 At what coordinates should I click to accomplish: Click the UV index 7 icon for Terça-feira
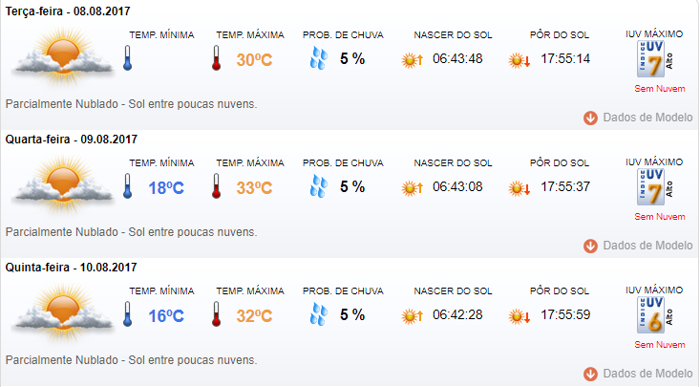654,59
